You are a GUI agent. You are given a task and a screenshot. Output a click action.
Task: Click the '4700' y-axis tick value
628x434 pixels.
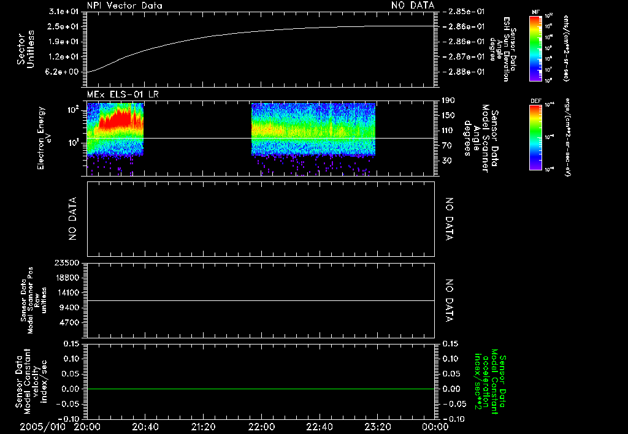(x=69, y=322)
